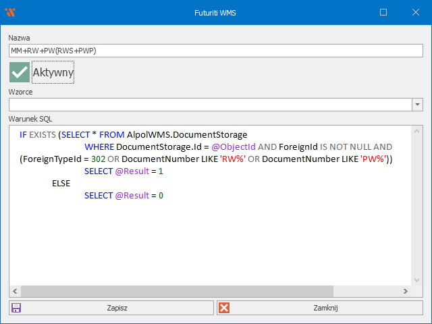The height and width of the screenshot is (324, 432).
Task: Maximize the Futuriti WMS window
Action: [383, 12]
